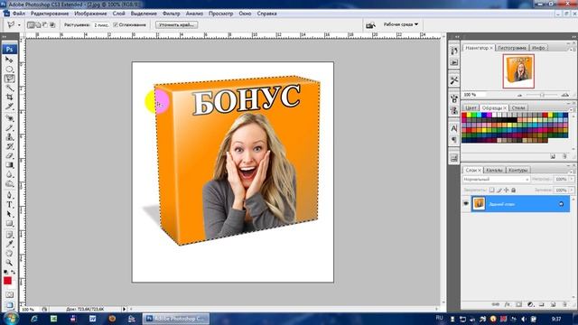Add a layer mask from Layers panel

coord(518,304)
